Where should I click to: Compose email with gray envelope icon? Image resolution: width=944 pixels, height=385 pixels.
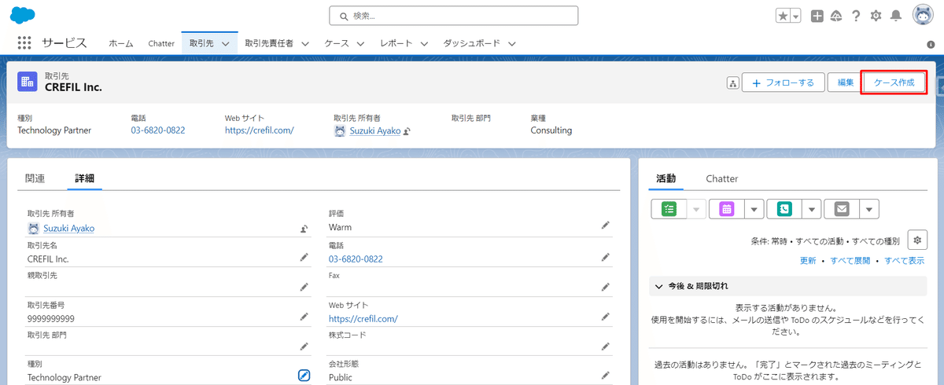tap(842, 209)
